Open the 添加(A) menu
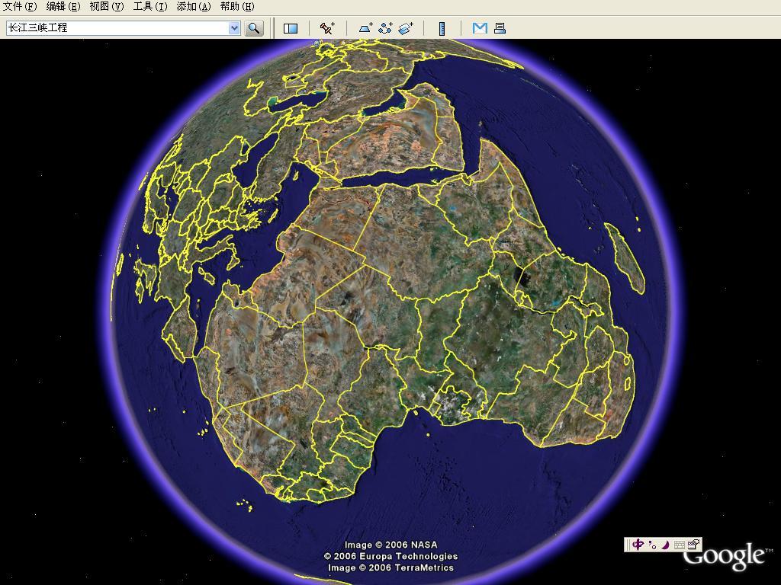 pyautogui.click(x=194, y=6)
